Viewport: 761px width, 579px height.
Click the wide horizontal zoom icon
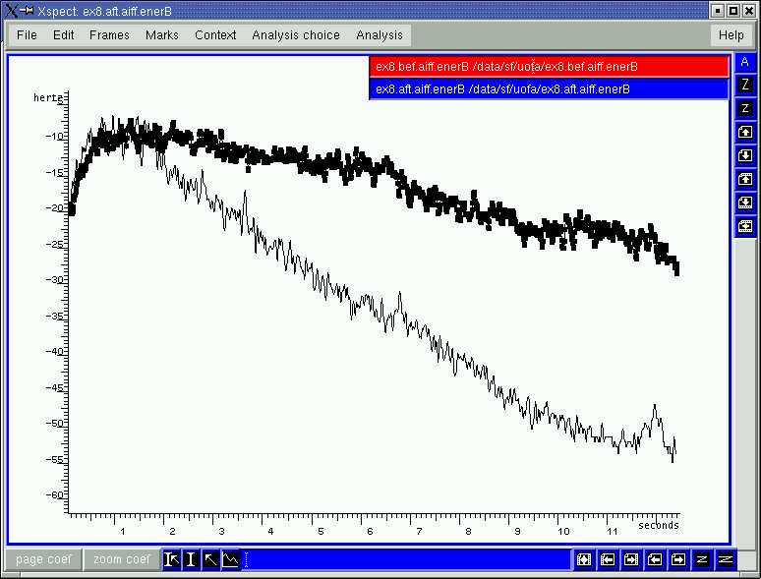click(x=725, y=560)
